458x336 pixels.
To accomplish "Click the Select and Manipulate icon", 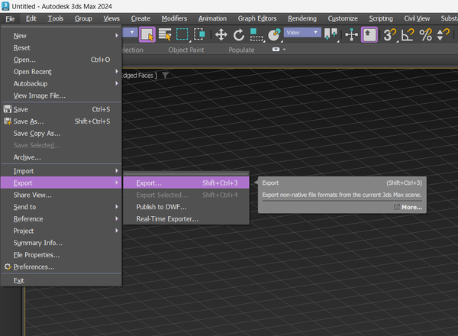I will pos(351,35).
